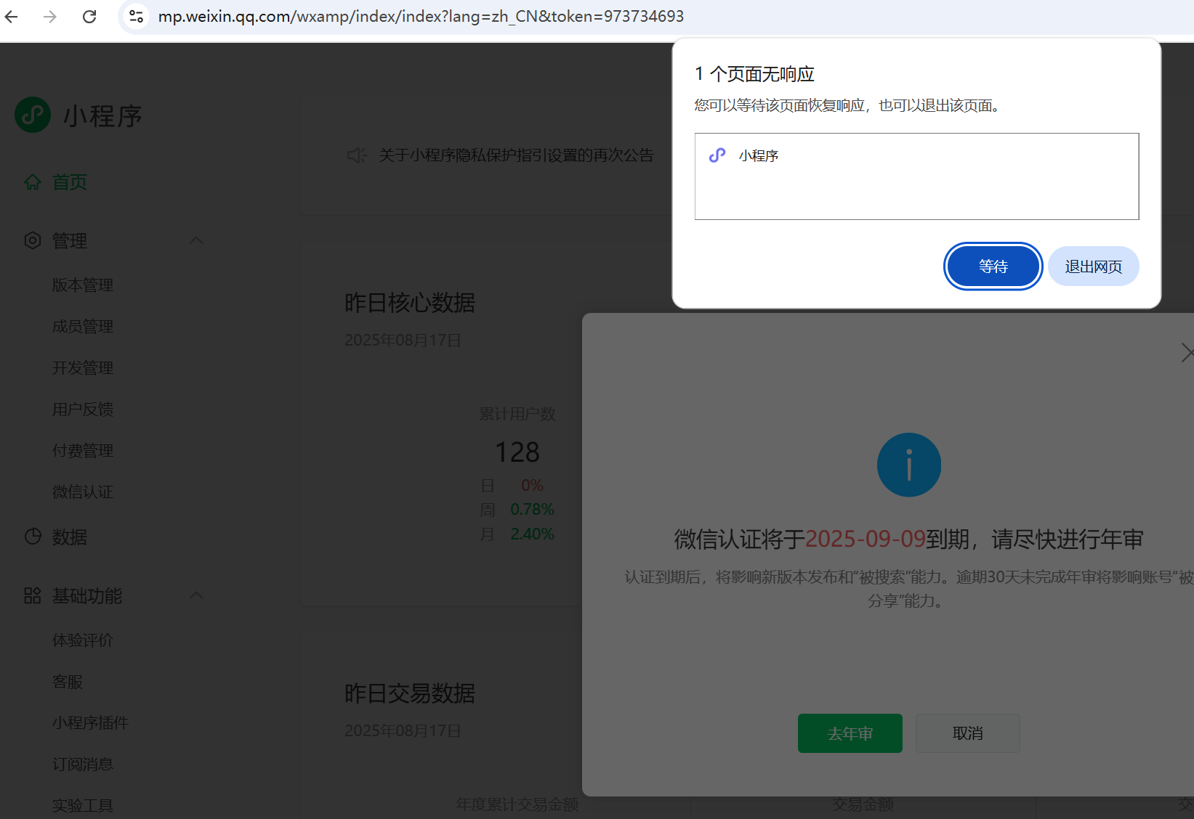Go forward in browser history
This screenshot has width=1194, height=819.
[x=50, y=16]
